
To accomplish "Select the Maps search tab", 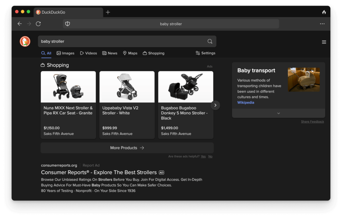I will pyautogui.click(x=130, y=53).
